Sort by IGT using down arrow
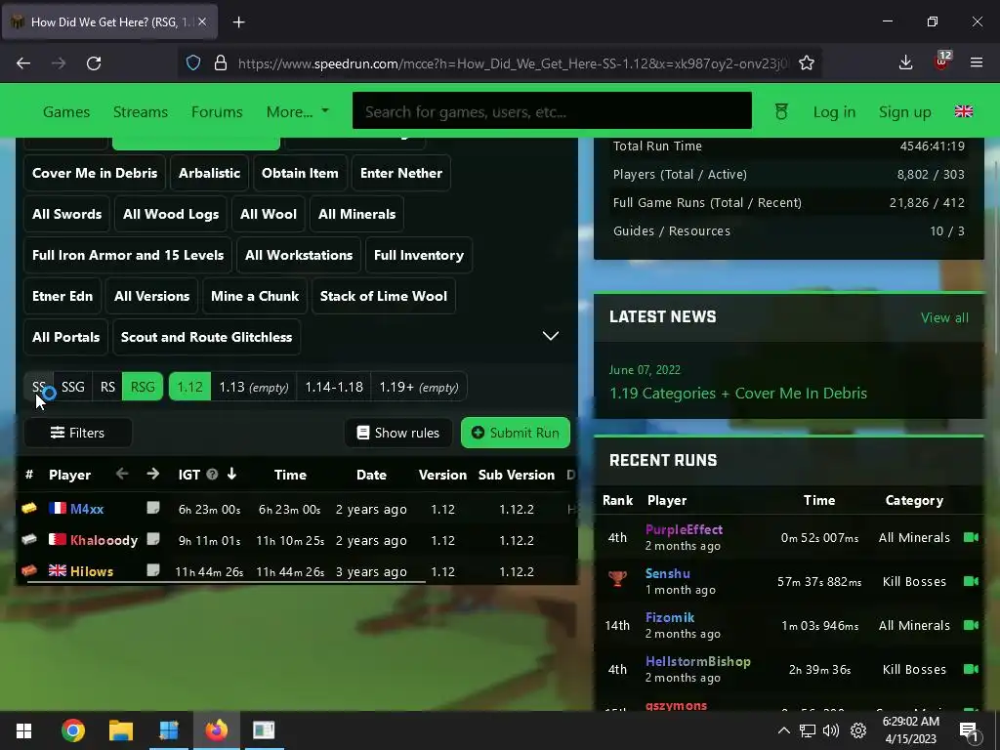 [x=231, y=474]
